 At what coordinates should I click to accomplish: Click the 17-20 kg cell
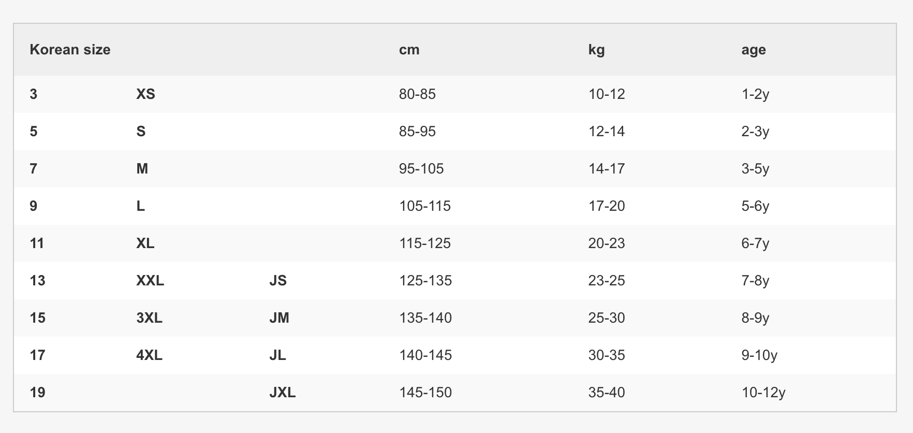[x=607, y=206]
